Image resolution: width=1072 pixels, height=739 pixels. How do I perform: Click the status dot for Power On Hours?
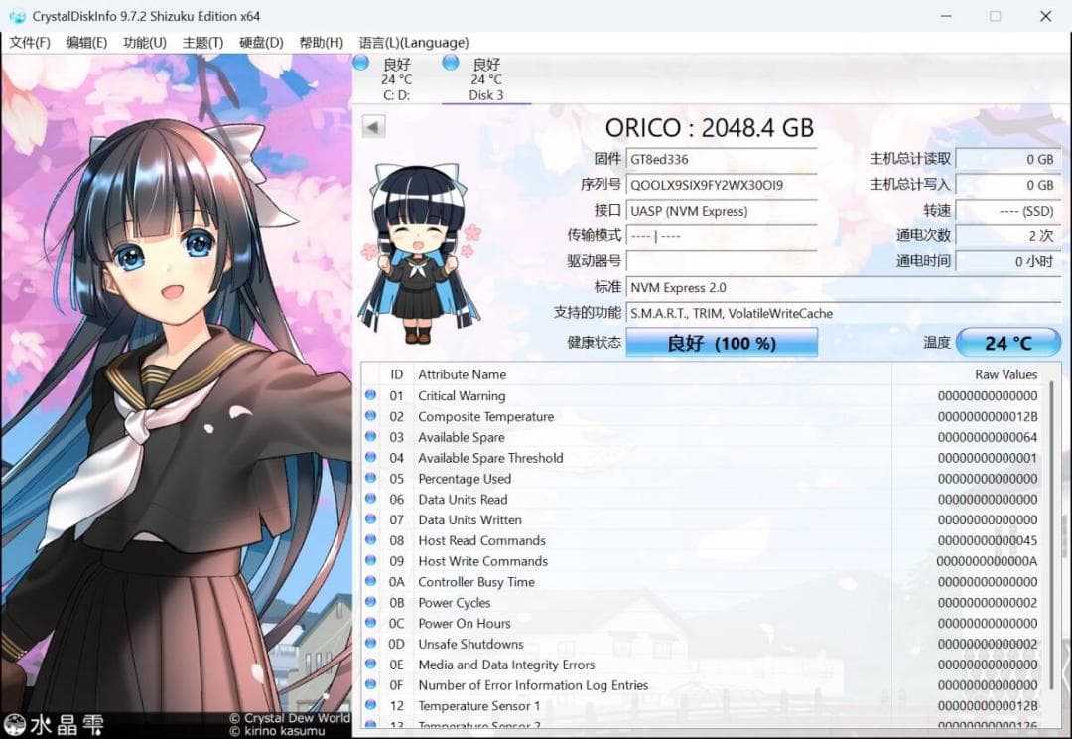pyautogui.click(x=370, y=622)
